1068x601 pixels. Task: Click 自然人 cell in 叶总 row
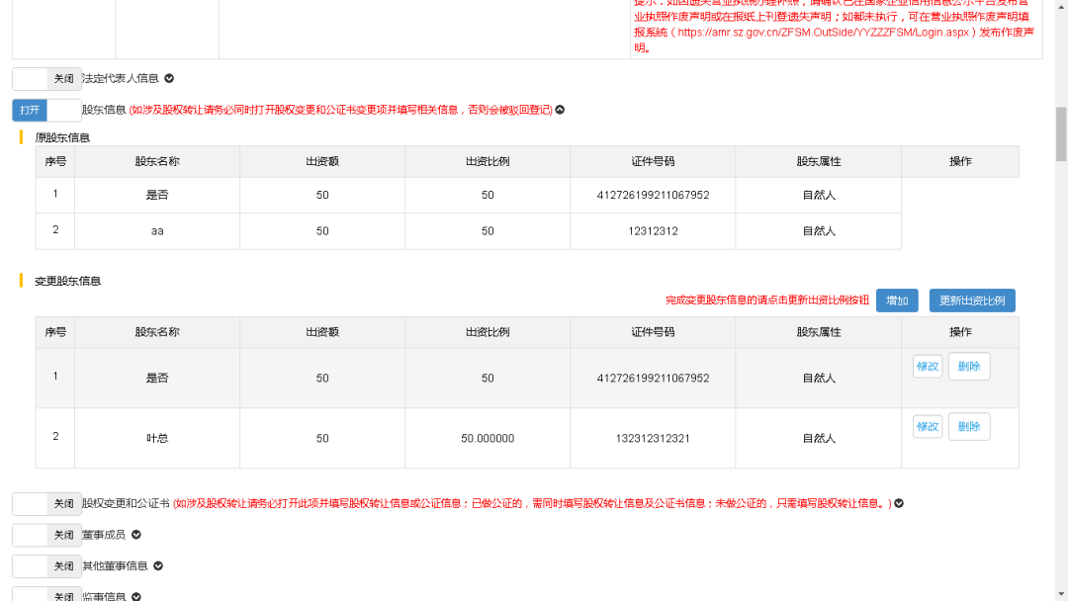tap(819, 438)
